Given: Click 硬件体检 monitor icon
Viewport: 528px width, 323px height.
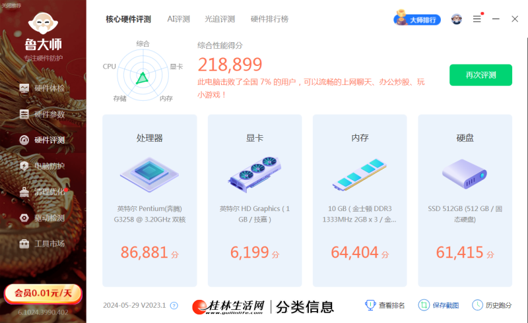Looking at the screenshot, I should pos(24,88).
